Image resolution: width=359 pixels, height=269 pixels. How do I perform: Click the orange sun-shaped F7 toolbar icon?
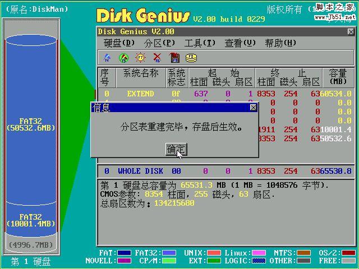click(x=140, y=58)
